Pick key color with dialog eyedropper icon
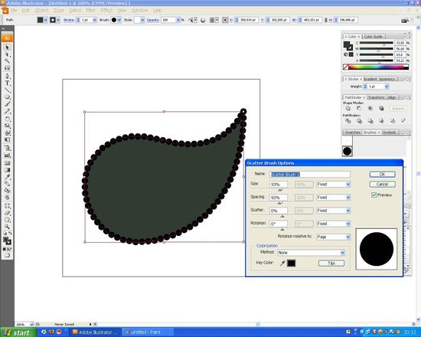Viewport: 421px width, 337px height. [282, 263]
